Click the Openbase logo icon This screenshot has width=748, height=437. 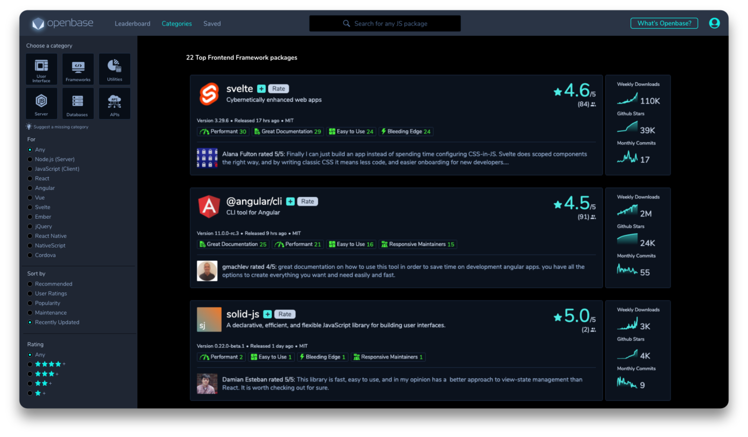38,23
